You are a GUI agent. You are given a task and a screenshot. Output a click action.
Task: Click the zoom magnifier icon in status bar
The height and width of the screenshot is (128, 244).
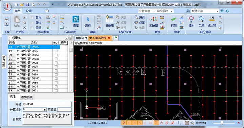192,123
